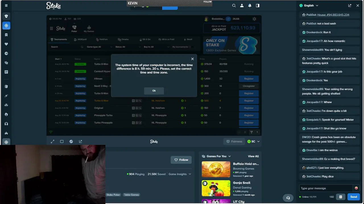
Task: Switch the game to theatre mode
Action: (x=62, y=141)
